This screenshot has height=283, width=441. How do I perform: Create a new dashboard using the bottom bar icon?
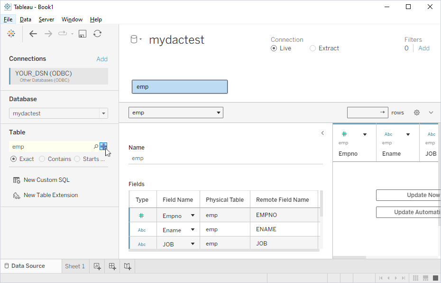112,266
